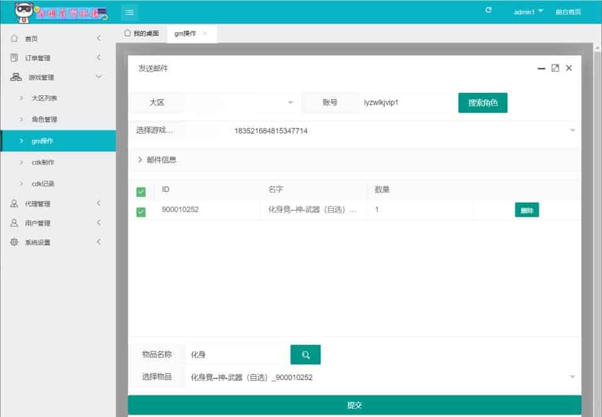Open the admin1 user dropdown
The width and height of the screenshot is (602, 417).
point(528,12)
